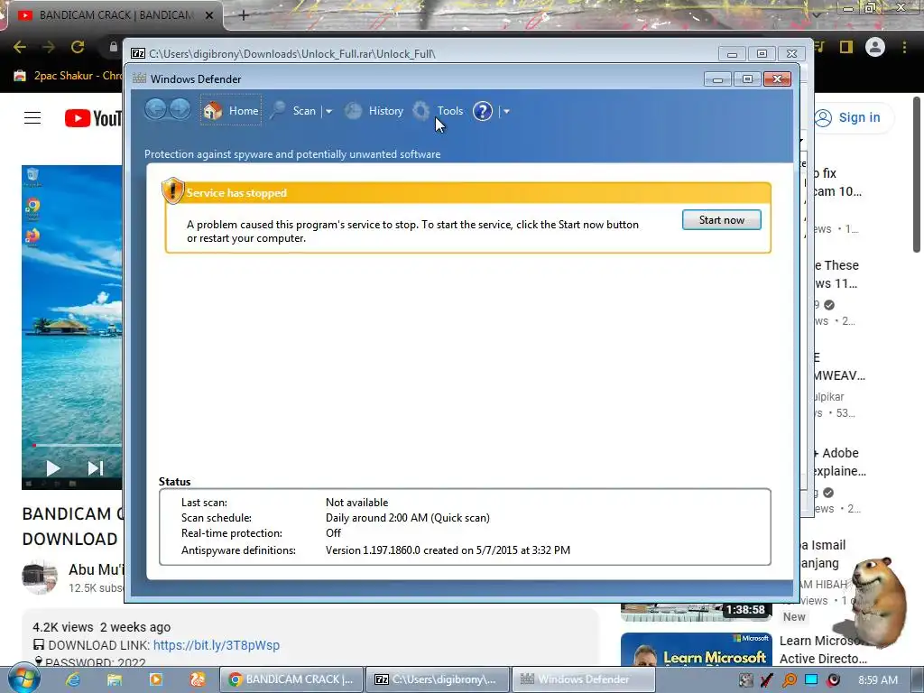This screenshot has height=693, width=924.
Task: Click the blue monitor tray icon
Action: coord(811,679)
